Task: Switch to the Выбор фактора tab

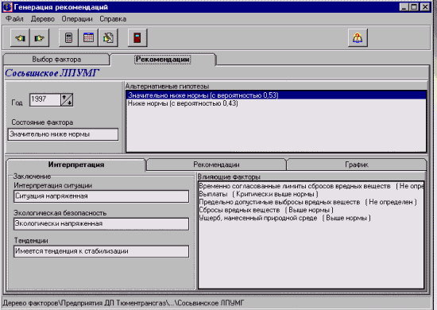Action: tap(56, 60)
